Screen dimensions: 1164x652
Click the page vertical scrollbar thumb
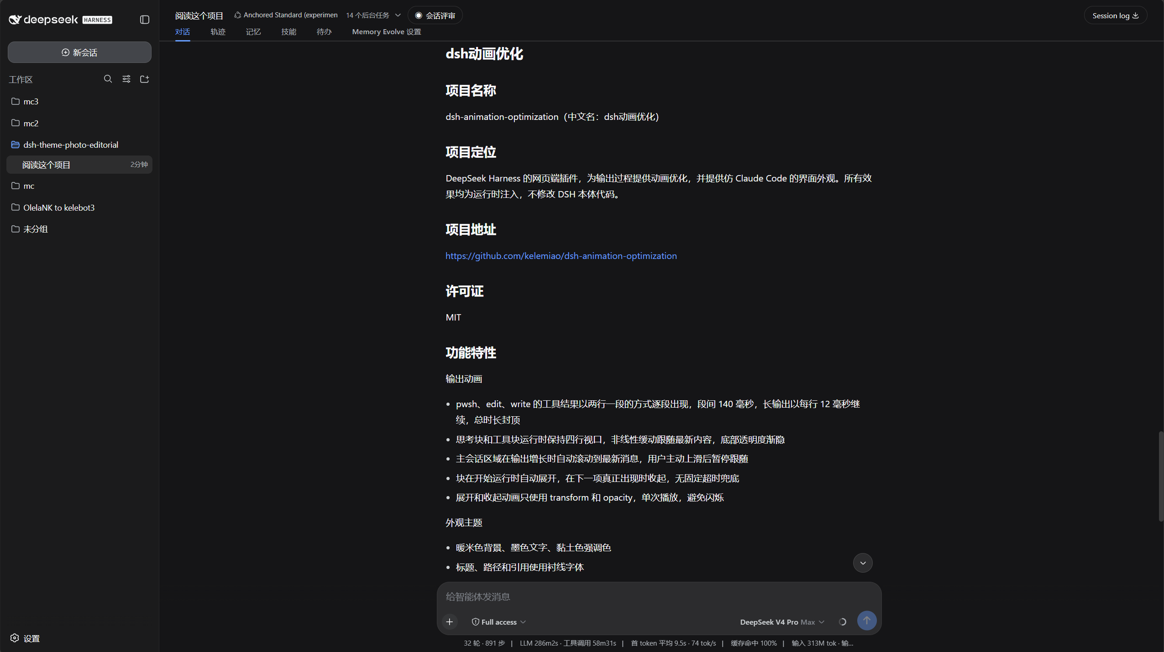1161,476
